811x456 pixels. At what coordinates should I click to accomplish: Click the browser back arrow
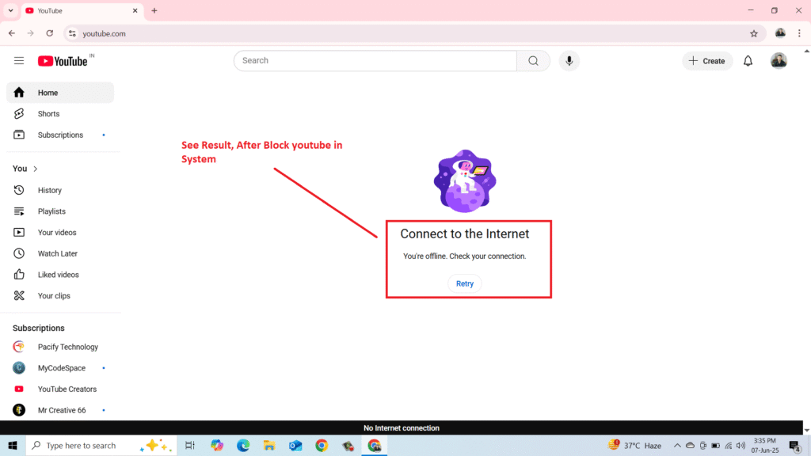pos(12,33)
